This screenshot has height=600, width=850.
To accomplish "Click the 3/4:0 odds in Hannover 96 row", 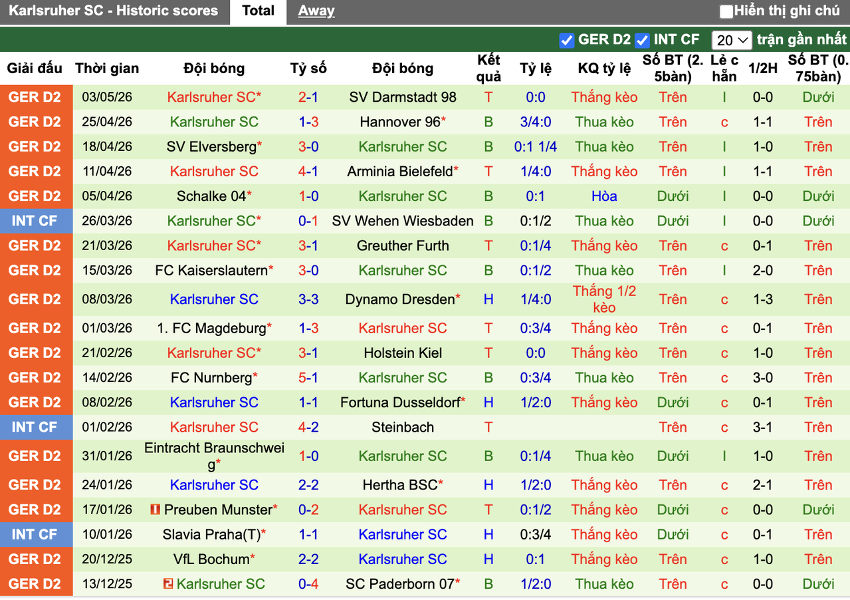I will coord(536,122).
